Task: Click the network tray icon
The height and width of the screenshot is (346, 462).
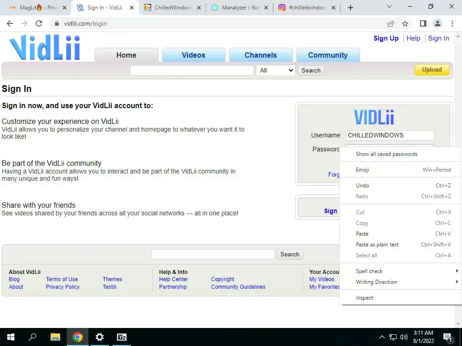Action: (x=393, y=337)
